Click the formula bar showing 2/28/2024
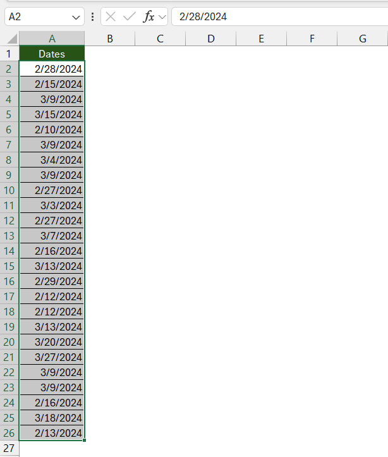388x457 pixels. coord(280,16)
